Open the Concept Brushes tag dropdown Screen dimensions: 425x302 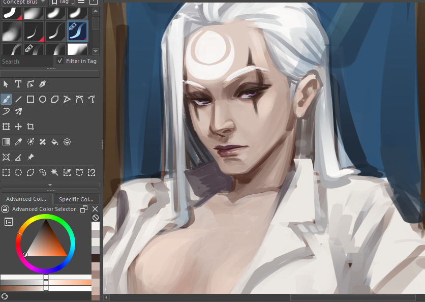pos(24,2)
